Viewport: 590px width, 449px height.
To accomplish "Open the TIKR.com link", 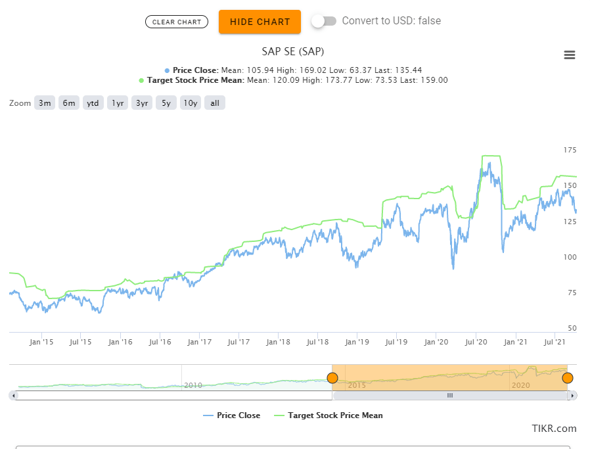I will [554, 429].
